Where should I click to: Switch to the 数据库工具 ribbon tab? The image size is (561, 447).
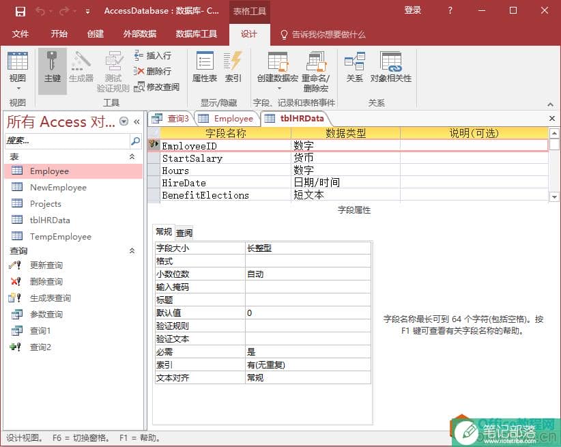click(x=196, y=34)
